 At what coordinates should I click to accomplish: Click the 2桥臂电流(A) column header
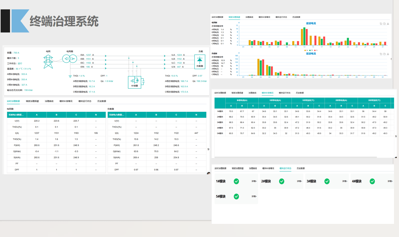[x=341, y=100]
